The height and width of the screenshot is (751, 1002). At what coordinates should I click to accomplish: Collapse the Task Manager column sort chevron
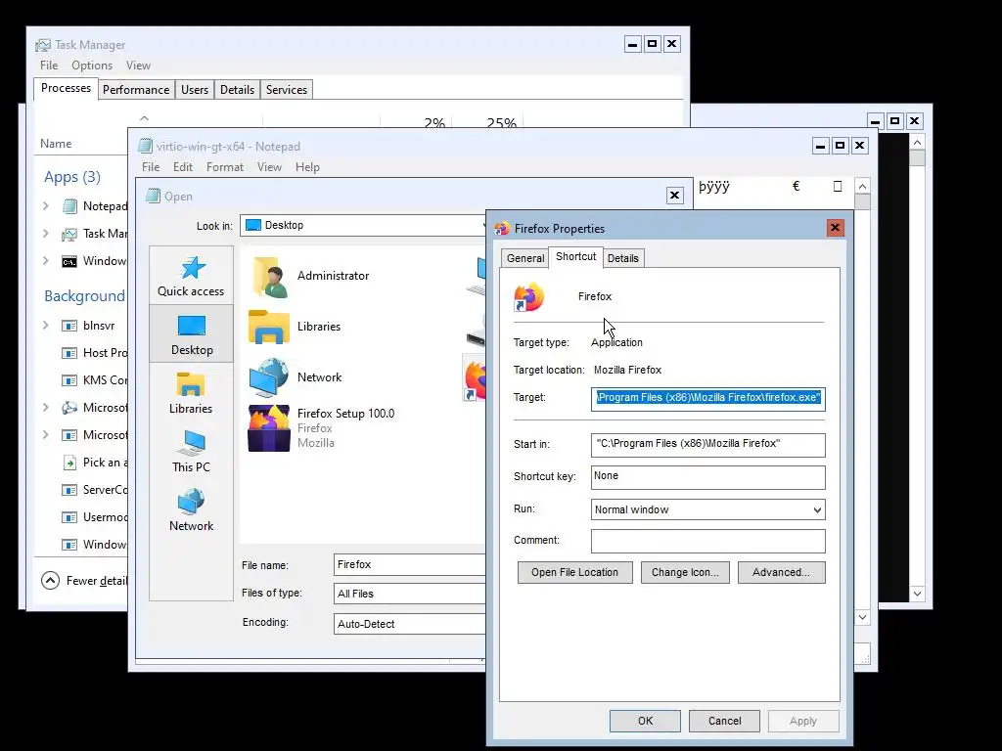point(145,118)
